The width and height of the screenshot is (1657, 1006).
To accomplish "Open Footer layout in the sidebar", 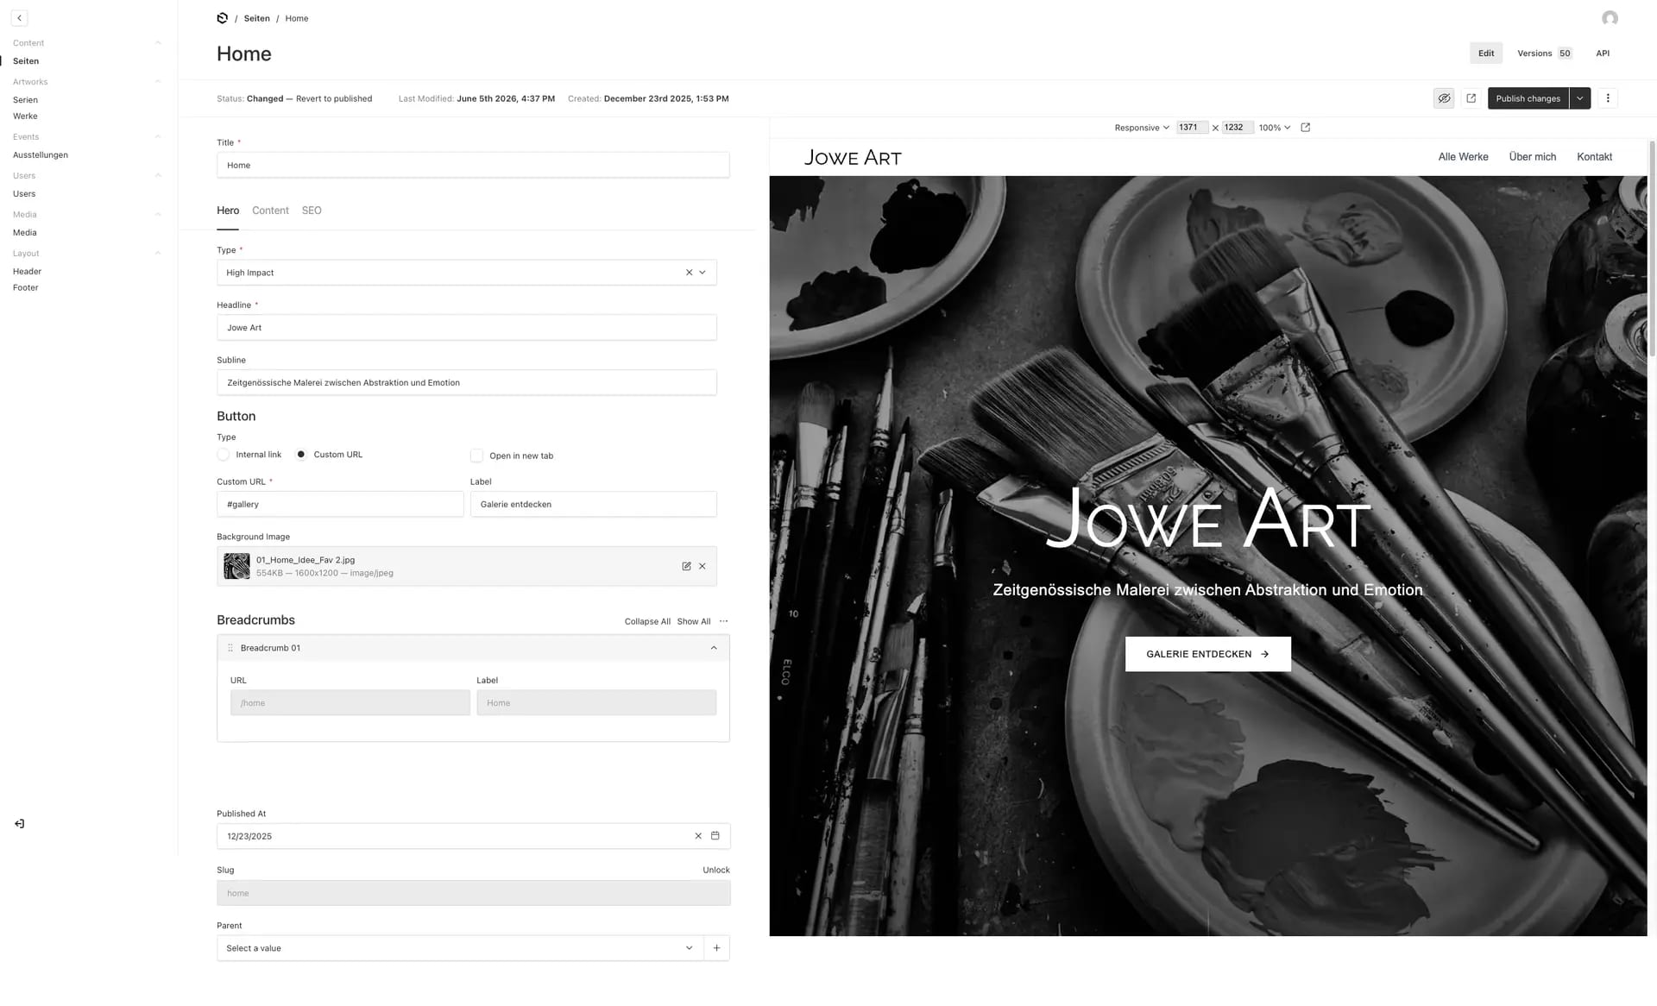I will pos(26,288).
